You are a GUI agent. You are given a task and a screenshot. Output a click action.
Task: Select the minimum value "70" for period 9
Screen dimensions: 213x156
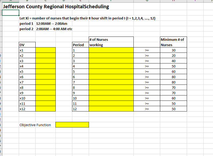point(173,93)
